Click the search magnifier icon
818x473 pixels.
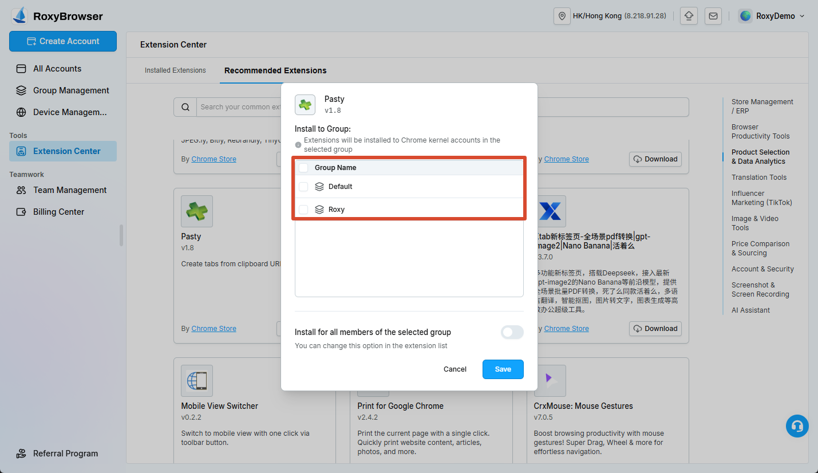pos(185,107)
